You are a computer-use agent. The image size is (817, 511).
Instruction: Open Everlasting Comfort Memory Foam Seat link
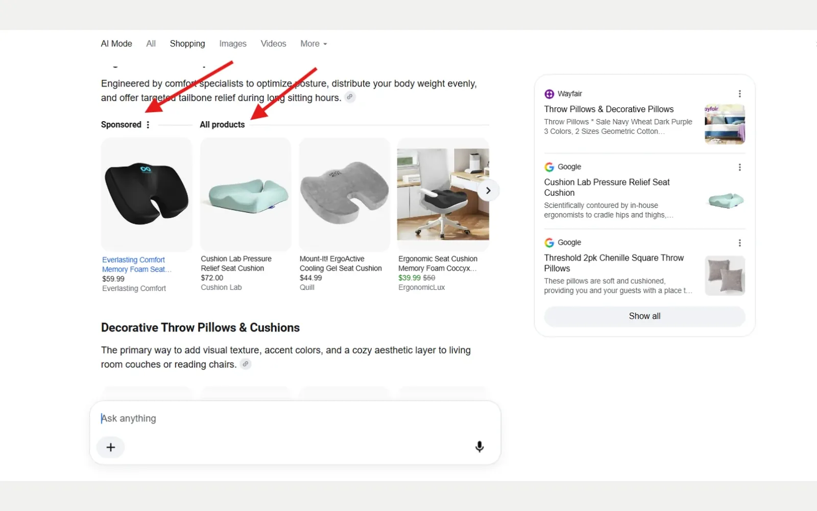136,265
